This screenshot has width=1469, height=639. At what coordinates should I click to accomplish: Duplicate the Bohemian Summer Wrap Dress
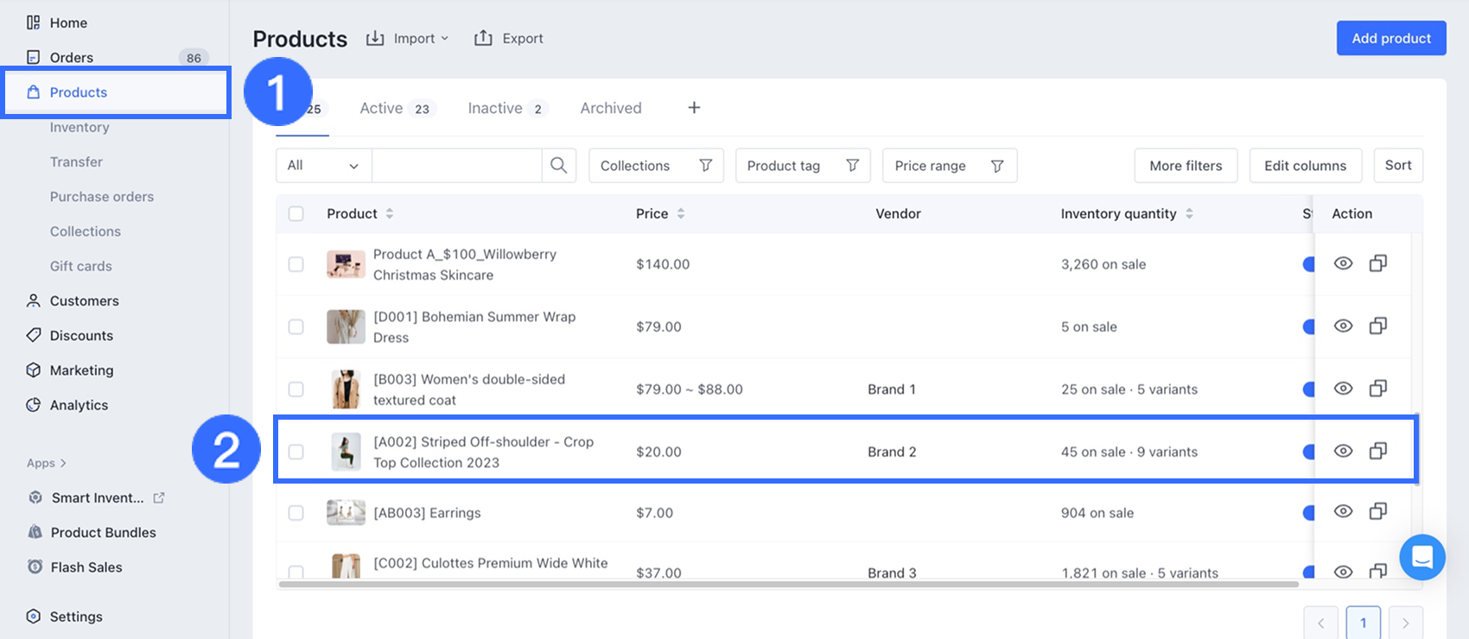coord(1378,326)
